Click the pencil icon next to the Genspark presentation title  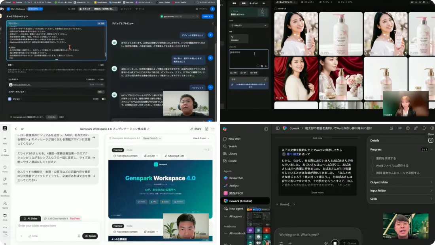(x=148, y=129)
